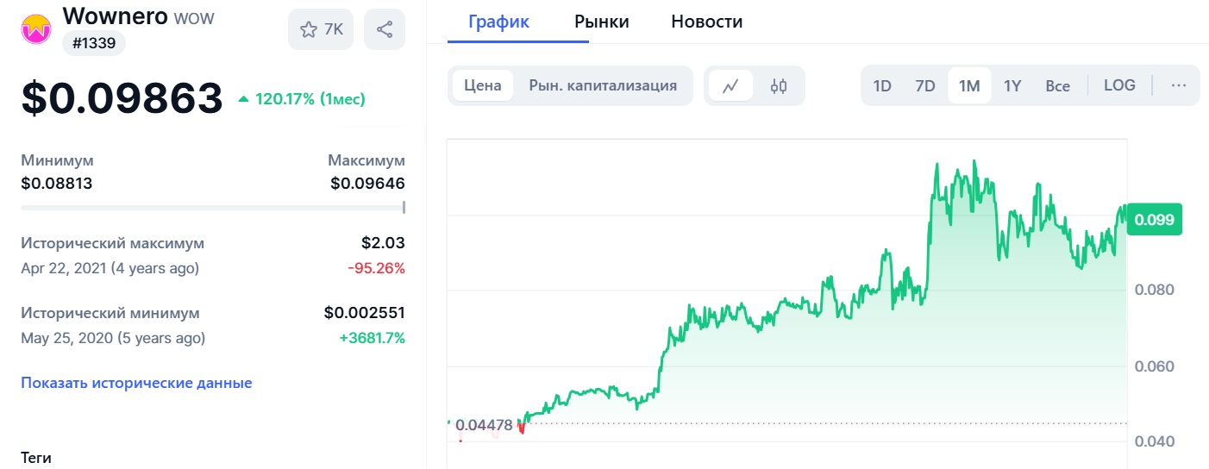Select the 1Y time range

(1012, 85)
